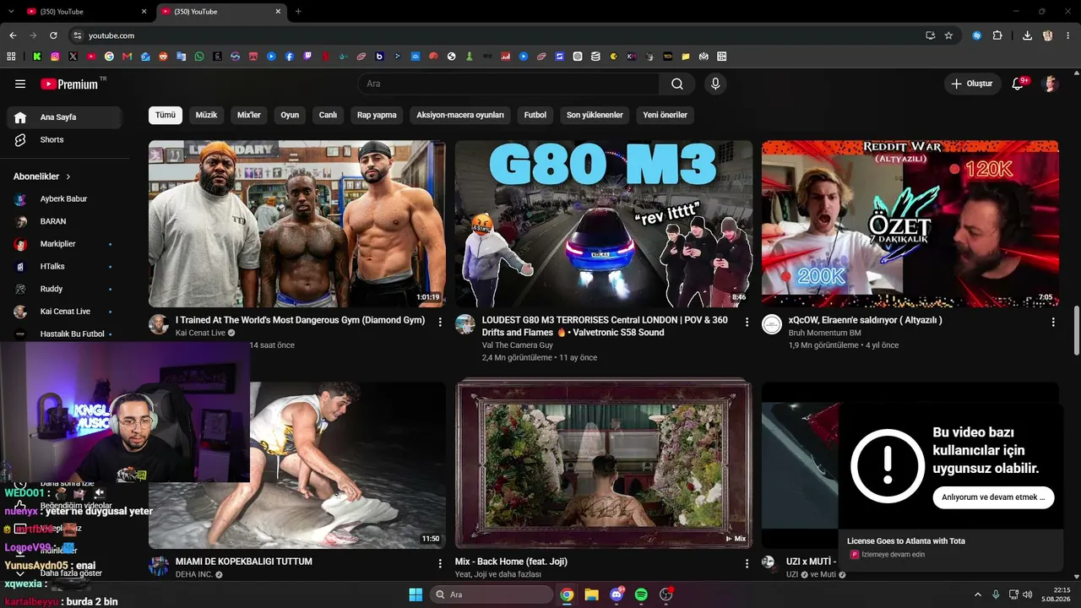The image size is (1081, 608).
Task: Go back to previous page
Action: pyautogui.click(x=13, y=35)
